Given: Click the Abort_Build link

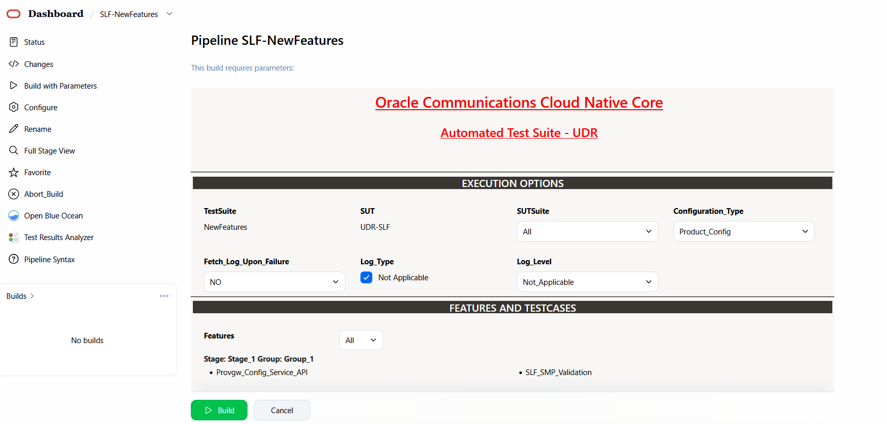Looking at the screenshot, I should (x=44, y=194).
